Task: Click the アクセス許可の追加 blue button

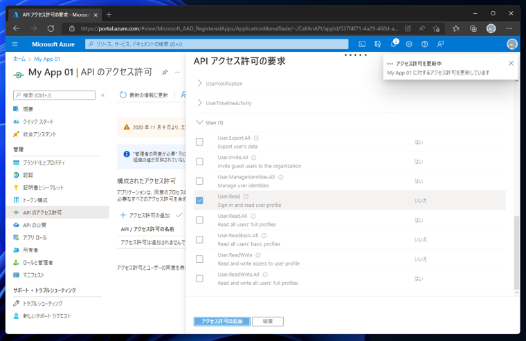Action: (221, 321)
